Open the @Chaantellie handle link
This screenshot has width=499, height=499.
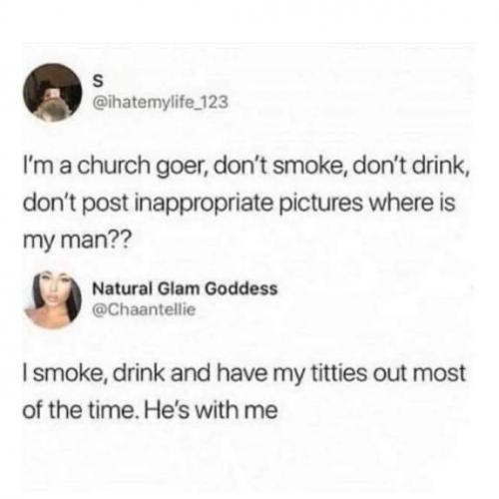pos(144,310)
